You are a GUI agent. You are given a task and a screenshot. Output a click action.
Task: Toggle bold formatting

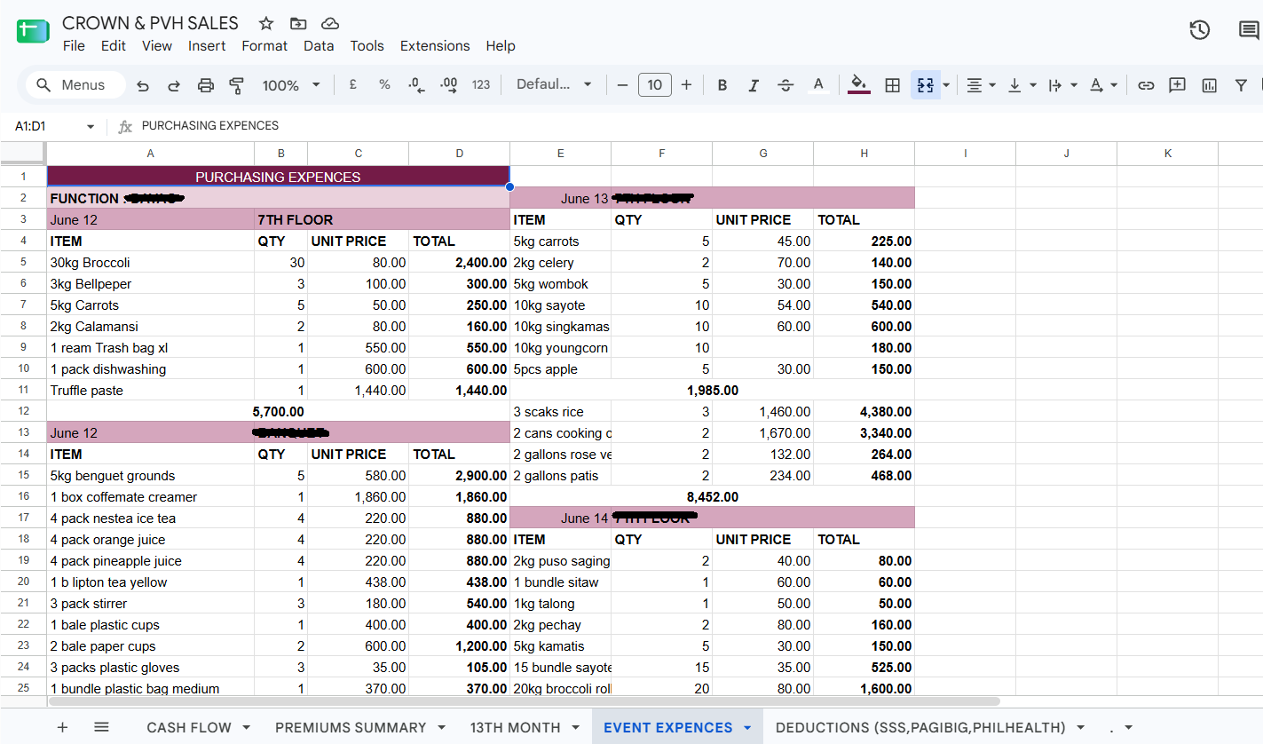point(722,85)
